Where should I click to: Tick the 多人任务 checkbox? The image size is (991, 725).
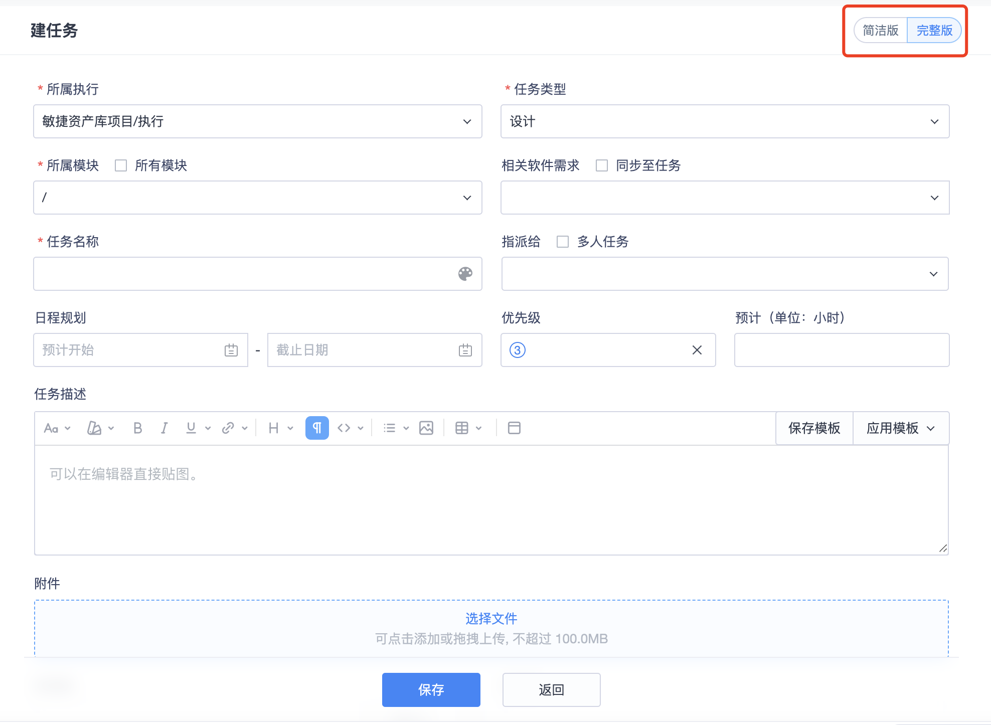click(x=563, y=242)
